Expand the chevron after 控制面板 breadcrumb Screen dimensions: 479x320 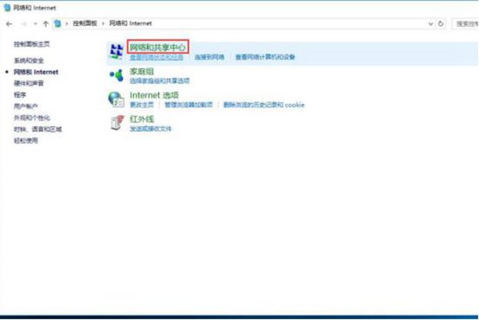[x=102, y=24]
